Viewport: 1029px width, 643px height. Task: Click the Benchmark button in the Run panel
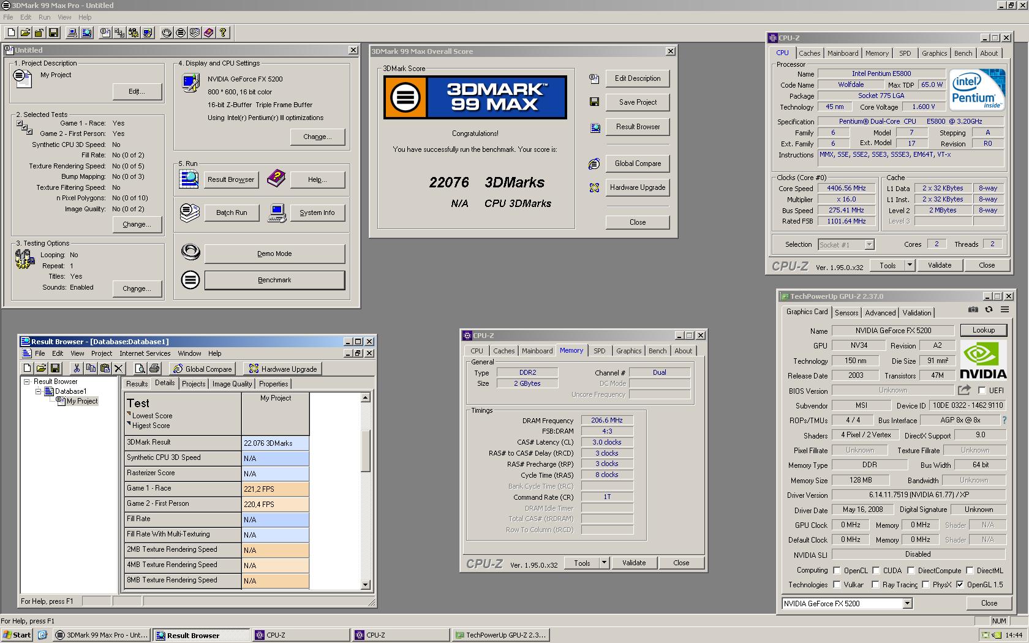(x=274, y=280)
